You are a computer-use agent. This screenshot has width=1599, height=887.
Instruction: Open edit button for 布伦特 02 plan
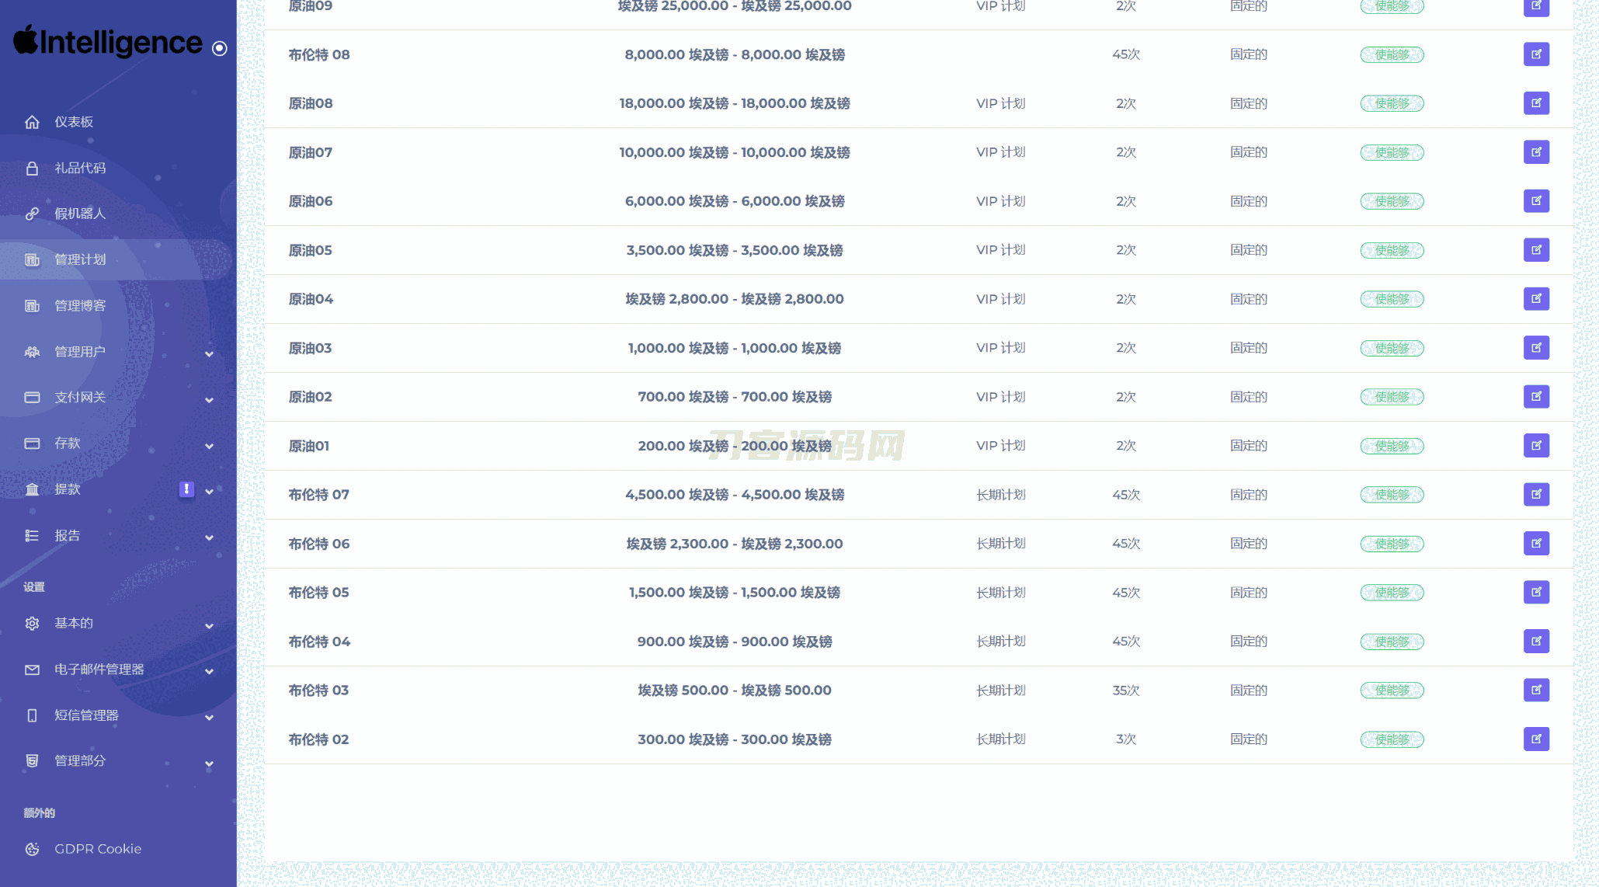(1536, 739)
